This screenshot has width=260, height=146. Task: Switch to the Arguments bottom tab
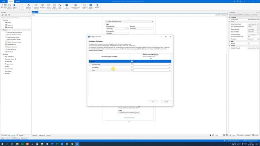pyautogui.click(x=42, y=135)
